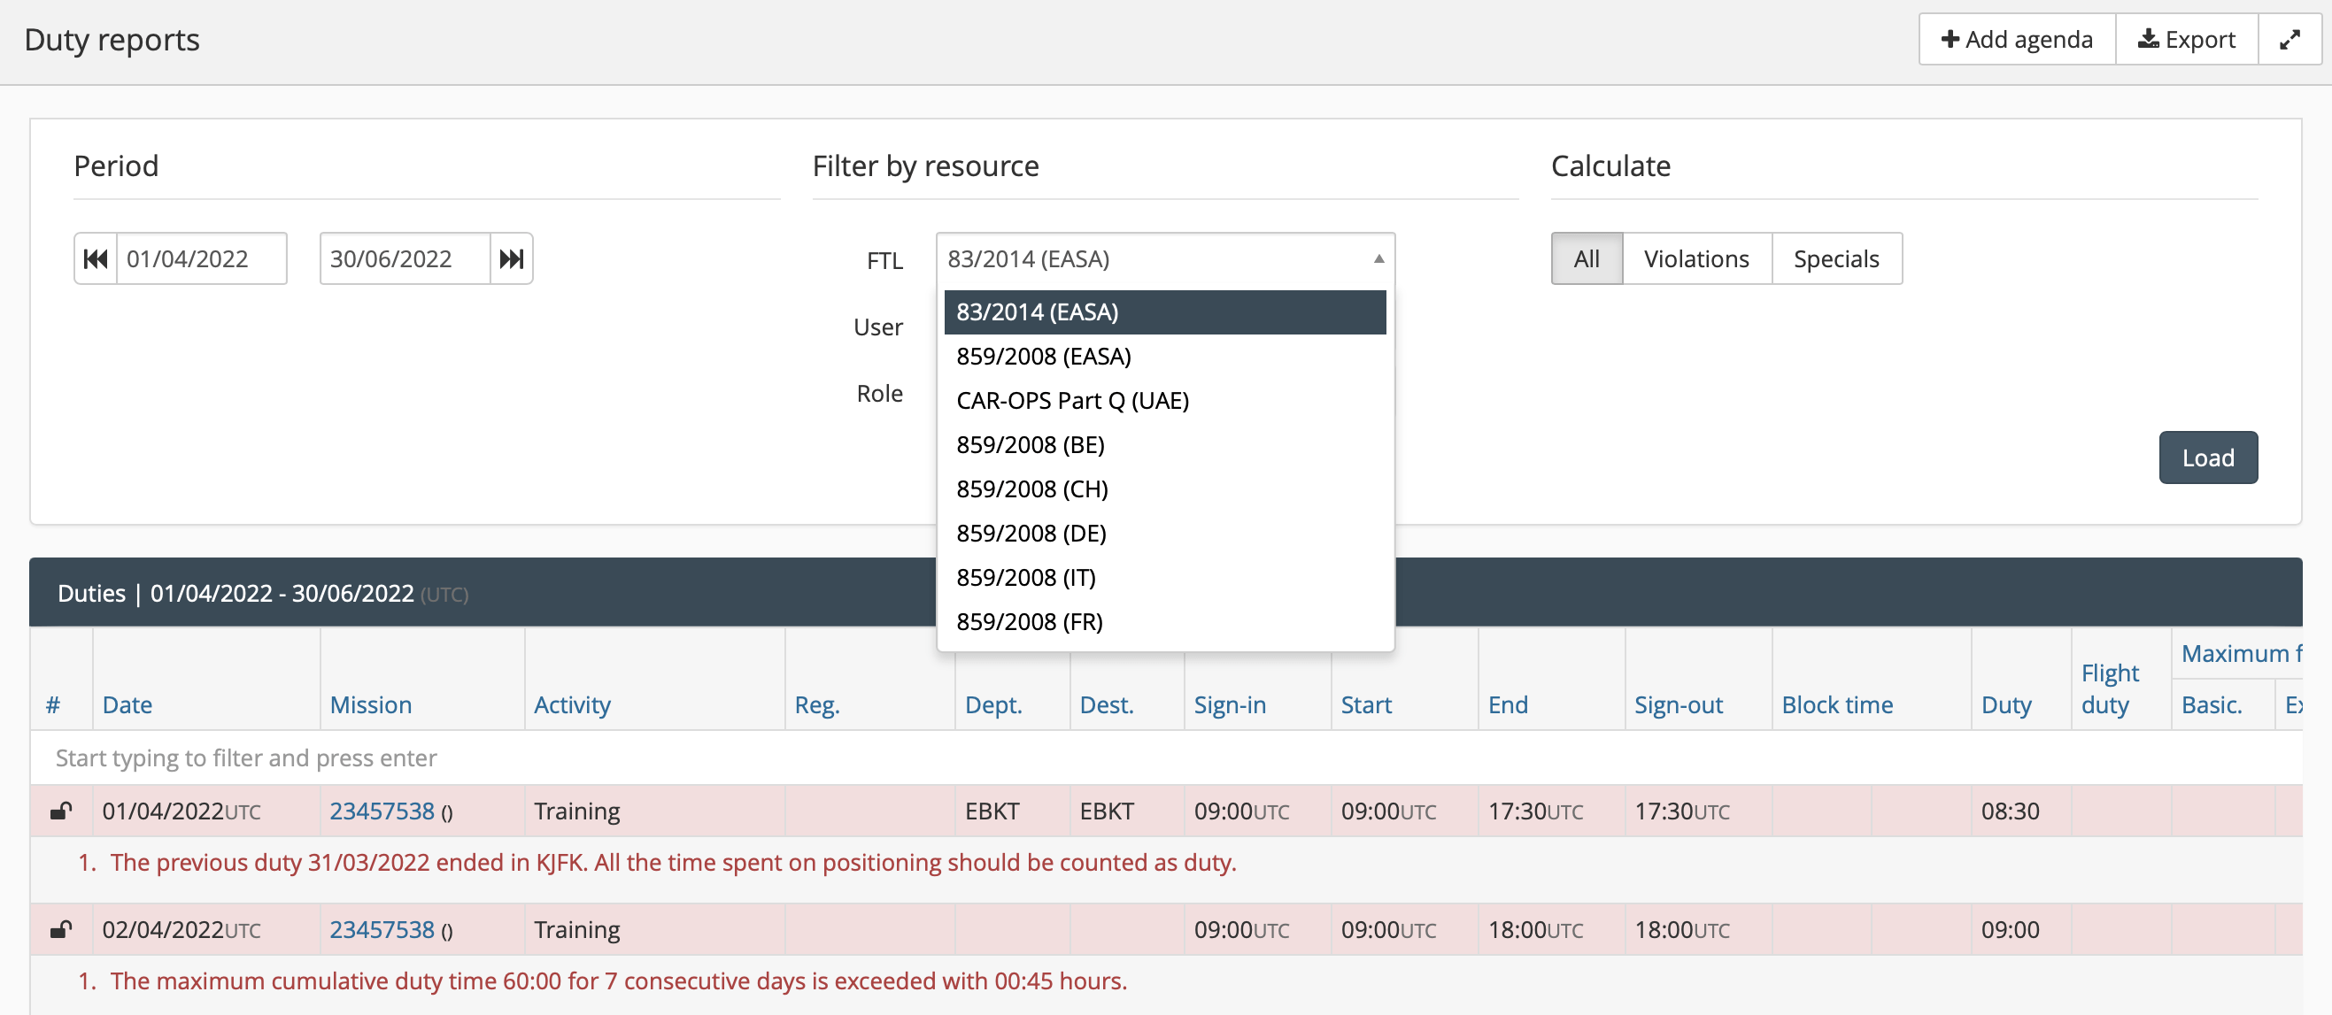Select 859/2008 (IT) option
This screenshot has width=2332, height=1015.
(1165, 578)
